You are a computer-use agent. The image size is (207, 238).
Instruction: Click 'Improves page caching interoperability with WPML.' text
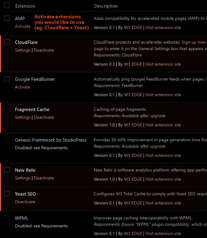[x=143, y=218]
